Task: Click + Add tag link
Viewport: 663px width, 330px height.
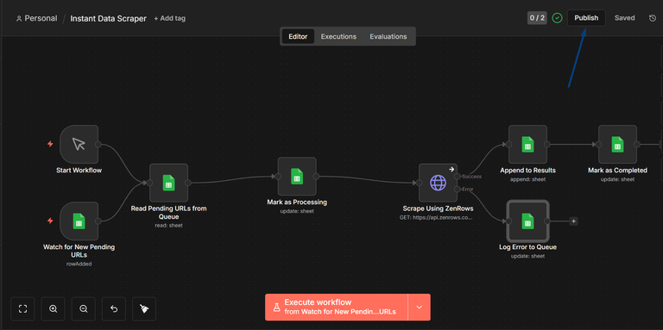Action: pos(169,19)
